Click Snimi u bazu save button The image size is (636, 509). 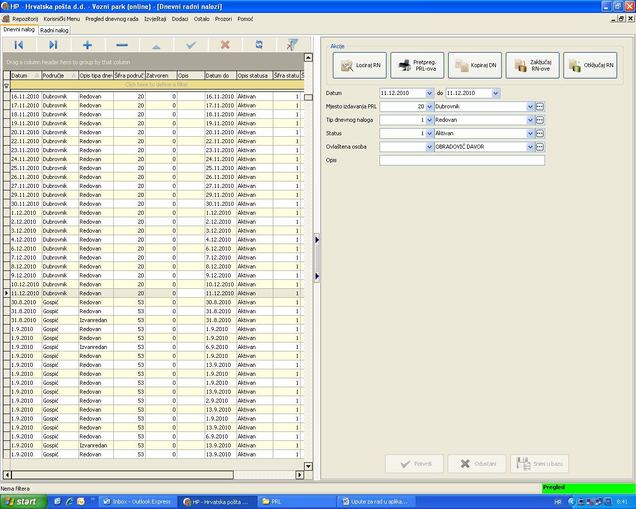point(540,464)
